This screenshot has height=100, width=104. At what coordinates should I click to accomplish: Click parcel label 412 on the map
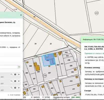tap(71, 81)
